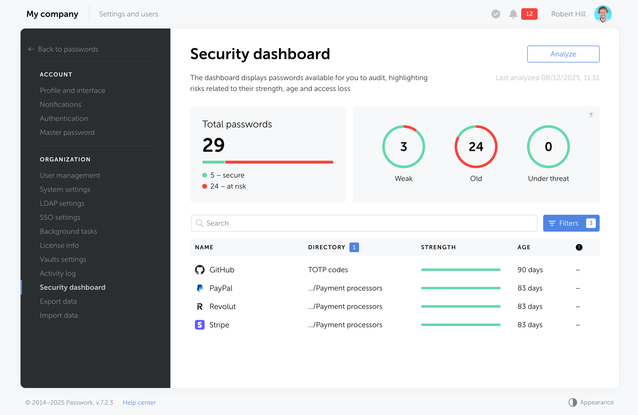The width and height of the screenshot is (638, 415).
Task: Open the help tooltip on the charts panel
Action: pyautogui.click(x=591, y=115)
